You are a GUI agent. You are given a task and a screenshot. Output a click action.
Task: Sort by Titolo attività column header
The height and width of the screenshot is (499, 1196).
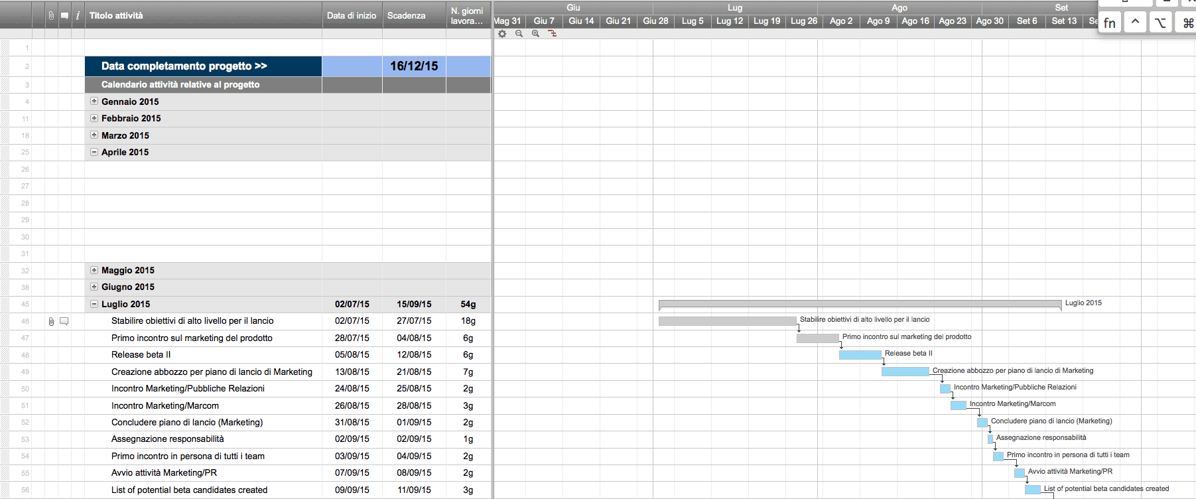click(x=203, y=15)
